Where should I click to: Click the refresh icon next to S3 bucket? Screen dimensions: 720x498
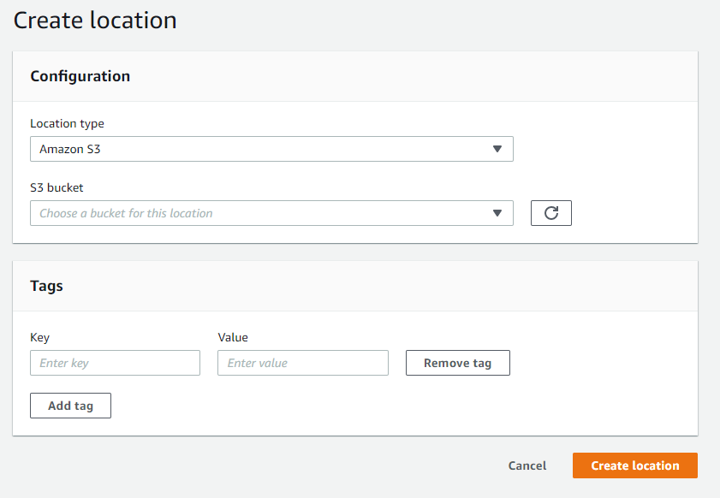[550, 212]
